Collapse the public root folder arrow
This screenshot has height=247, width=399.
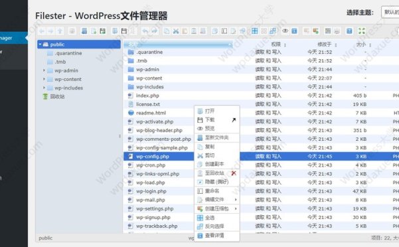[40, 44]
